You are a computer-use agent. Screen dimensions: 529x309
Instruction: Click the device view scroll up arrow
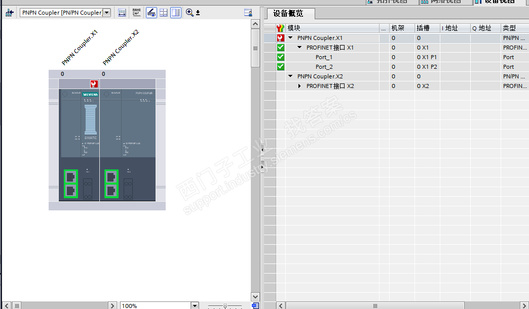(x=255, y=24)
